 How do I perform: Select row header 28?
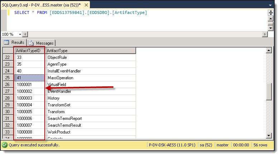pos(8,98)
